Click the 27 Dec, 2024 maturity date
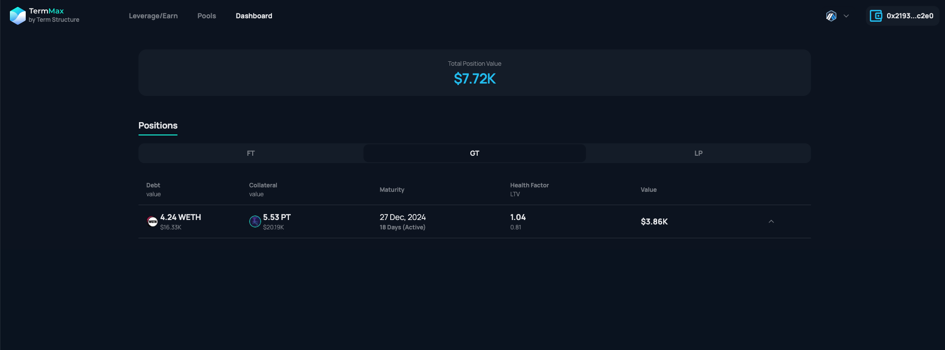 click(403, 217)
